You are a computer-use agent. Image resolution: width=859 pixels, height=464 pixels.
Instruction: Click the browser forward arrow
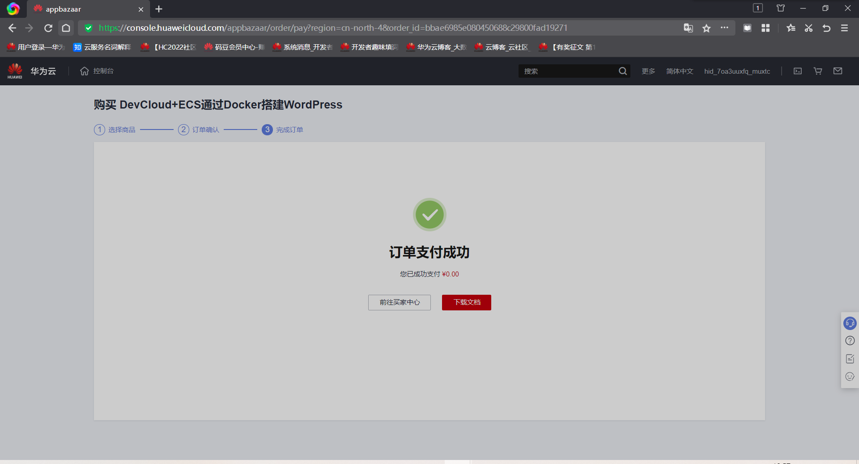click(30, 28)
